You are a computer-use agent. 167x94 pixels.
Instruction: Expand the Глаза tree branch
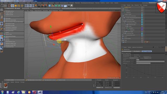click(x=122, y=40)
